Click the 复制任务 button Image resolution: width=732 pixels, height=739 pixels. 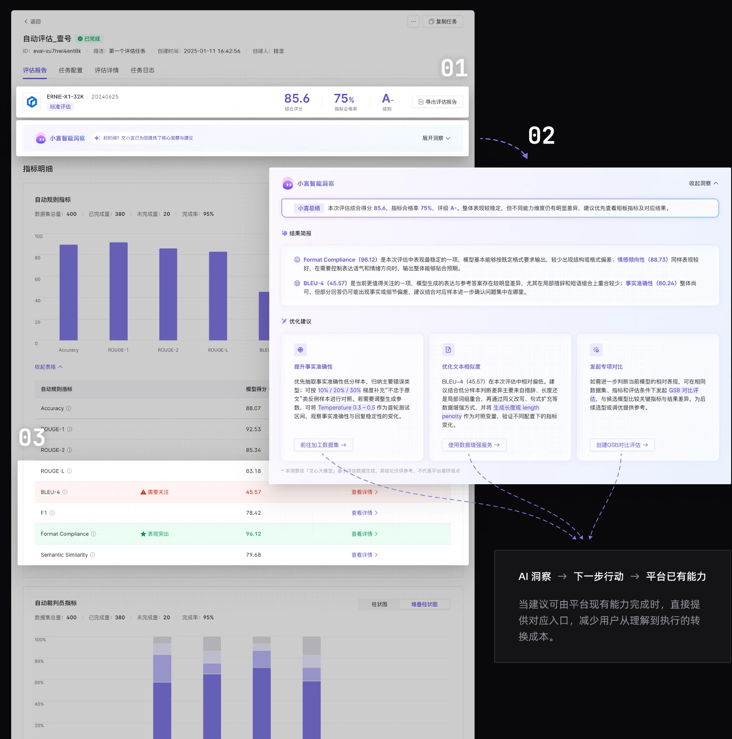[443, 22]
